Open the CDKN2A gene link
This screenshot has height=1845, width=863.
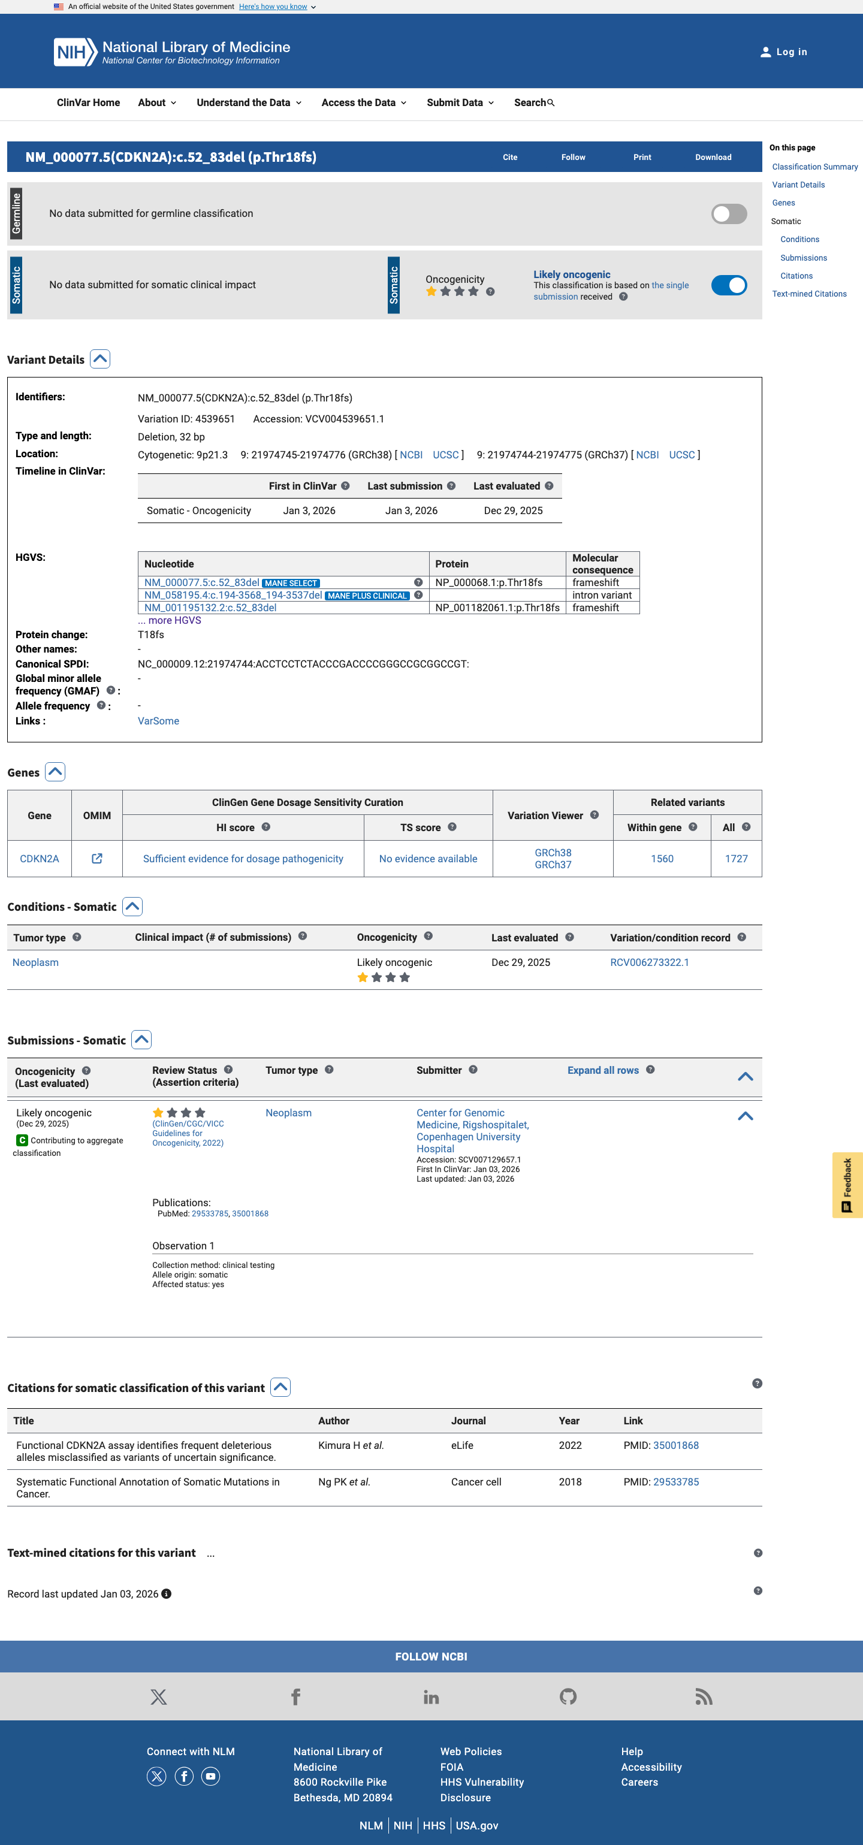click(x=40, y=858)
